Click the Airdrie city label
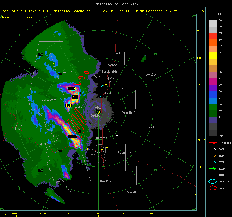 point(102,138)
